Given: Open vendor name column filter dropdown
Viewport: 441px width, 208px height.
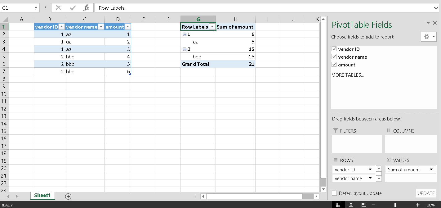Looking at the screenshot, I should click(101, 27).
